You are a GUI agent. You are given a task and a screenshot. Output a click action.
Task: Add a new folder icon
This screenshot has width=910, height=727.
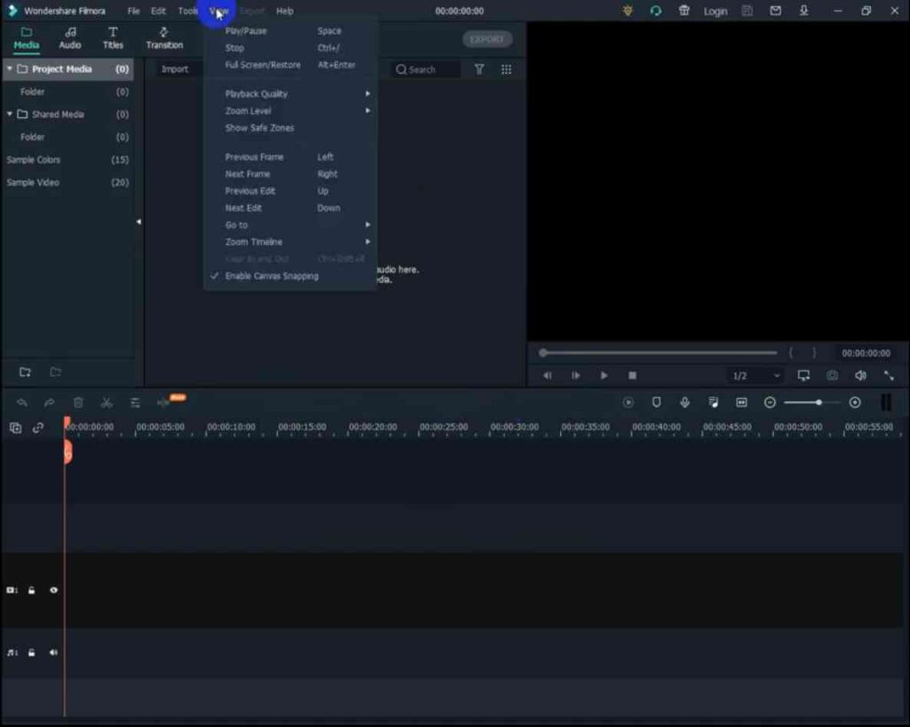[25, 372]
